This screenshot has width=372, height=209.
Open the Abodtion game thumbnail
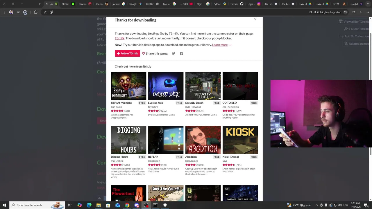point(203,140)
